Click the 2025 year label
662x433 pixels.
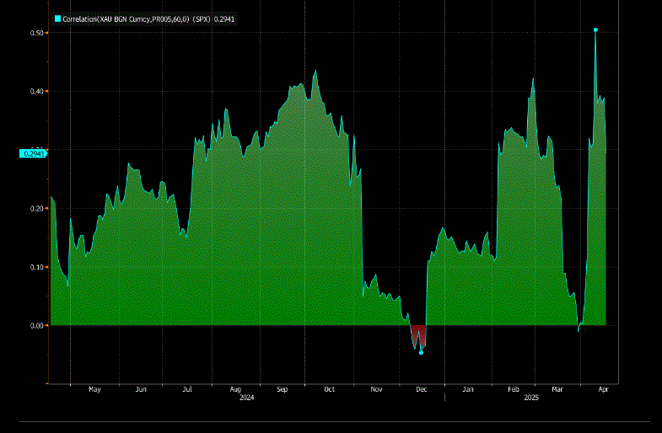[x=531, y=398]
